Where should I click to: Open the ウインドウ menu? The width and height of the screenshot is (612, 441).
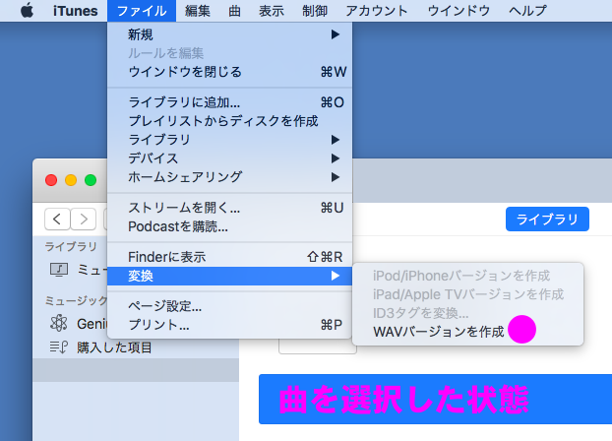[459, 11]
